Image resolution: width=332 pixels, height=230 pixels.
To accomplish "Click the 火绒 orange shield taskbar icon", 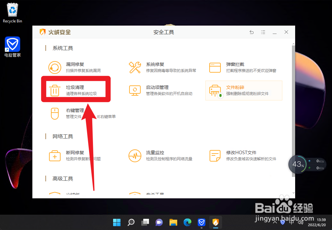I will pyautogui.click(x=216, y=222).
